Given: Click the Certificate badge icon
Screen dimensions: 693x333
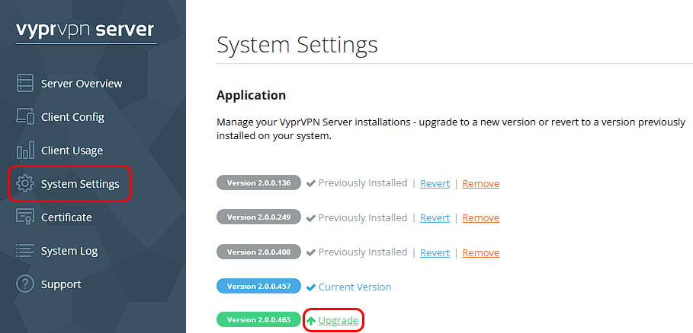Looking at the screenshot, I should (24, 217).
